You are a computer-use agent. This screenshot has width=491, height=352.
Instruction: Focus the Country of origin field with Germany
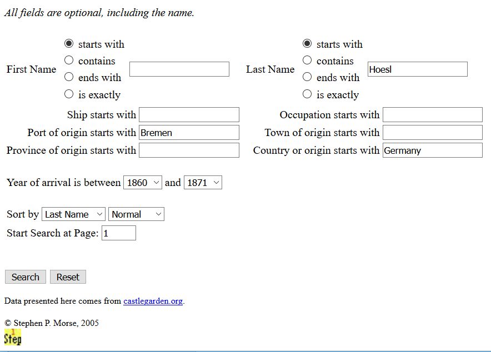(433, 150)
